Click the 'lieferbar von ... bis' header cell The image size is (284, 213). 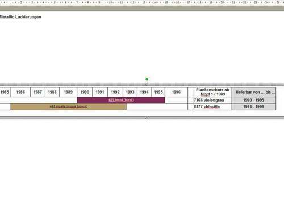pos(254,92)
